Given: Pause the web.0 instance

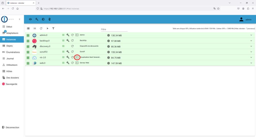Looking at the screenshot, I should pyautogui.click(x=63, y=63).
